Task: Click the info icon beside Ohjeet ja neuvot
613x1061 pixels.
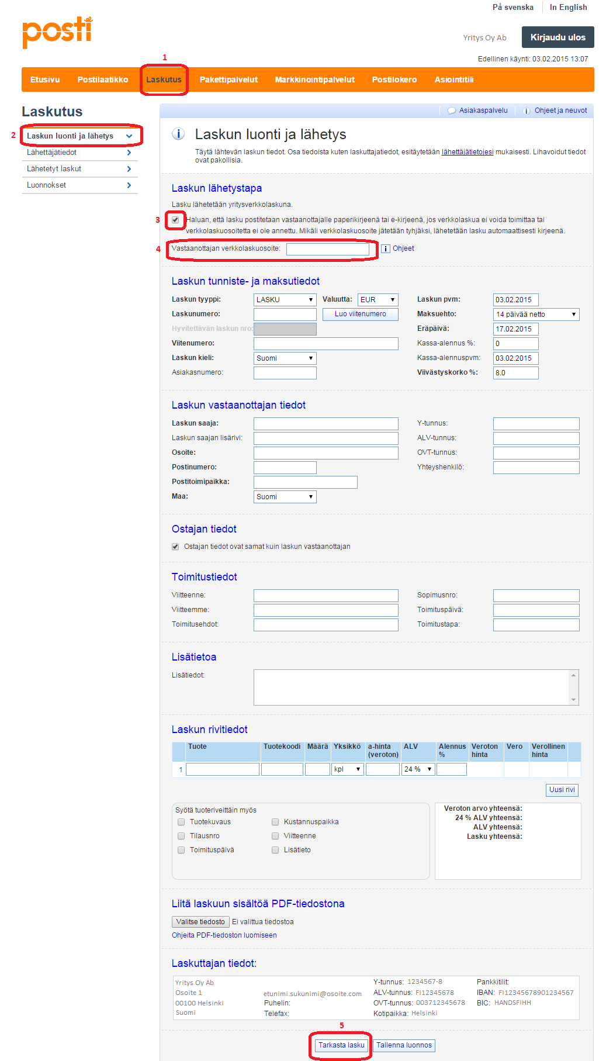Action: 527,110
